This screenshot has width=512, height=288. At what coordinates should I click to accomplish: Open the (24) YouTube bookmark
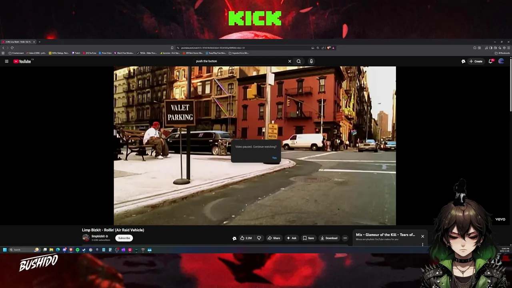click(x=90, y=53)
